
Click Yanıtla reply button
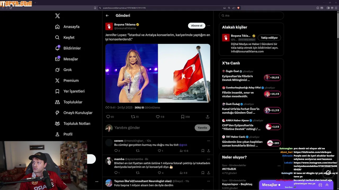coord(202,128)
